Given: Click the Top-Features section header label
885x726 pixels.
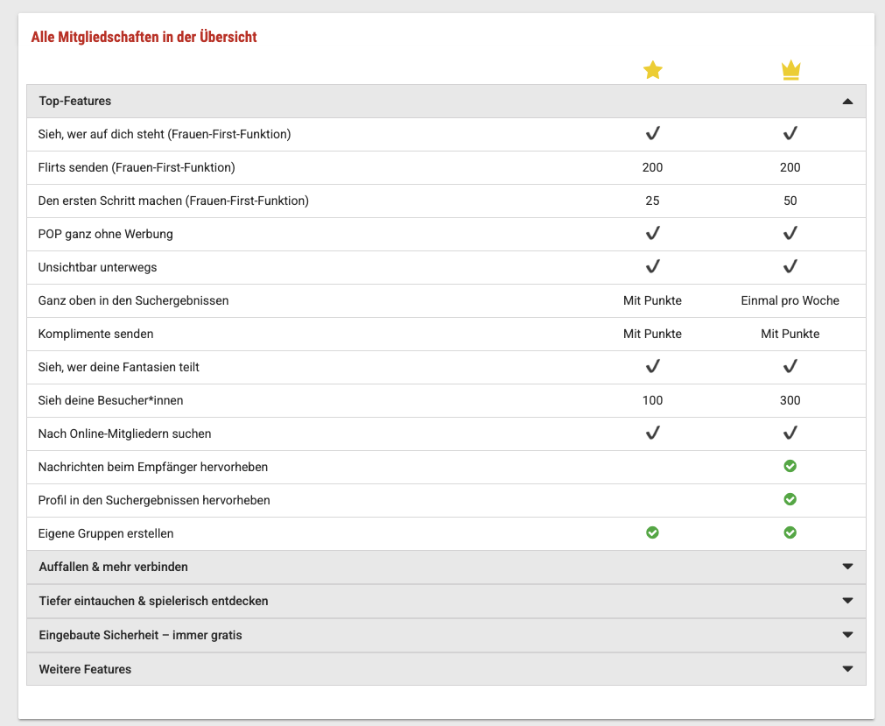Looking at the screenshot, I should tap(75, 102).
